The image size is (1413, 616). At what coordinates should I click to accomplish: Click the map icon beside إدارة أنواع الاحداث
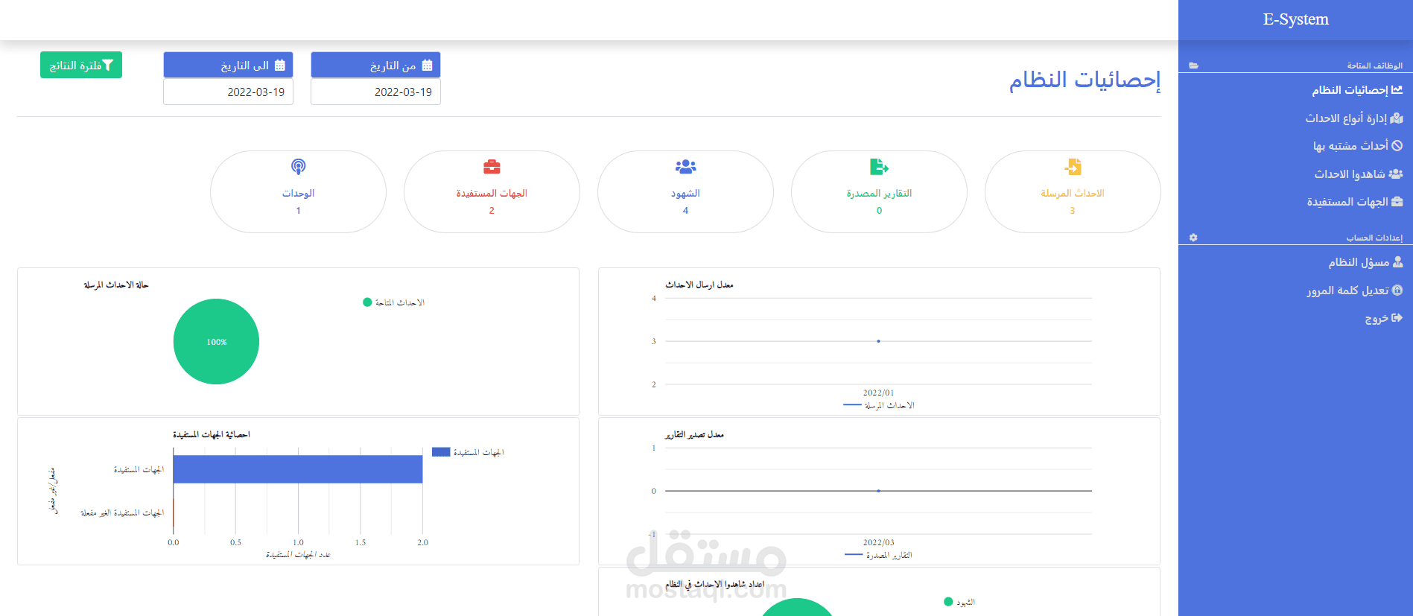tap(1397, 118)
